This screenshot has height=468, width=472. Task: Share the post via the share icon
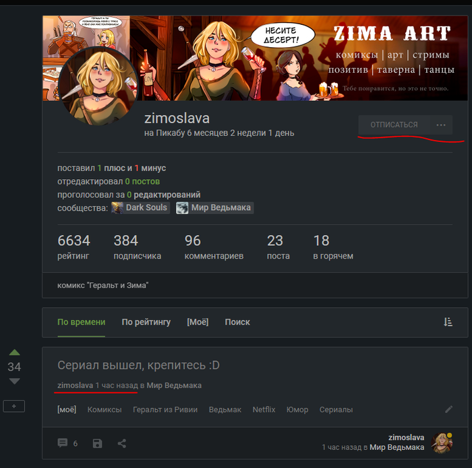click(122, 443)
